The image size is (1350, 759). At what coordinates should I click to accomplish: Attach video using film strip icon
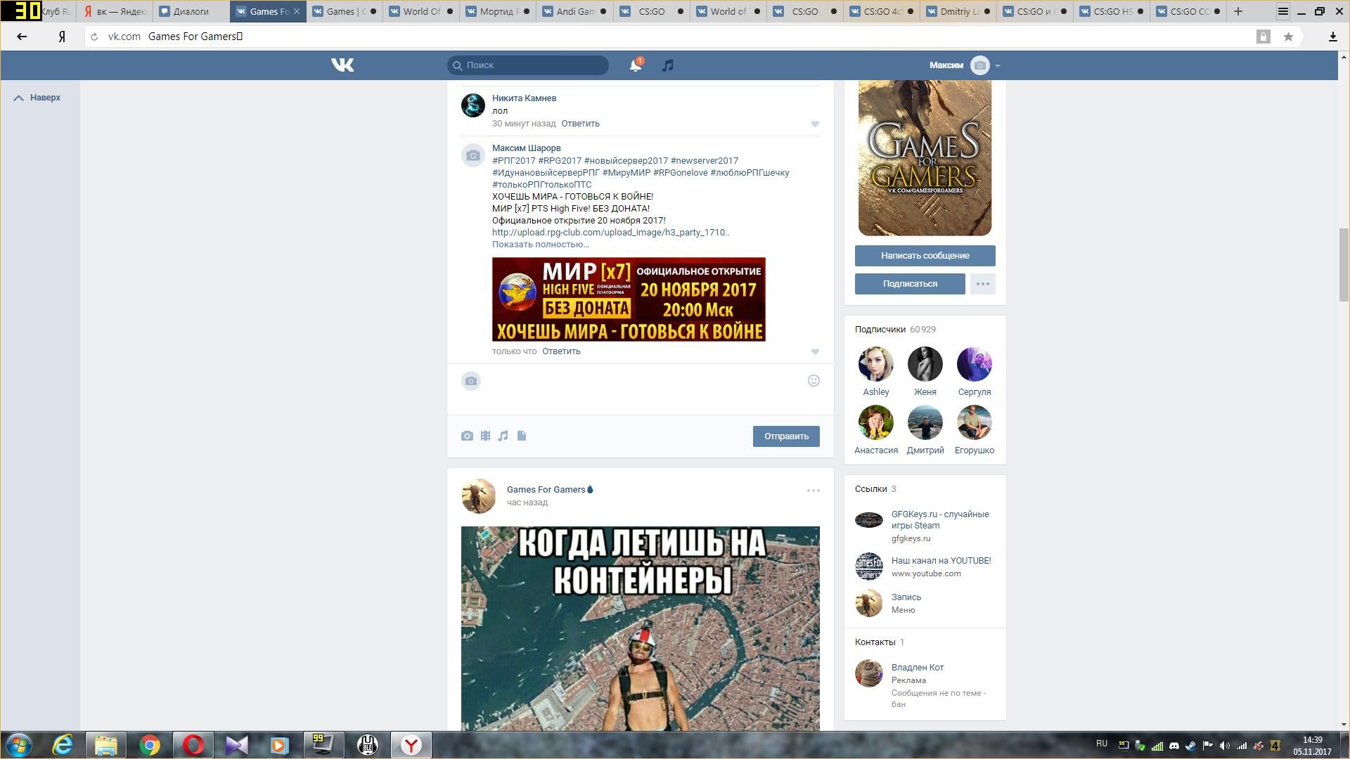(x=485, y=436)
